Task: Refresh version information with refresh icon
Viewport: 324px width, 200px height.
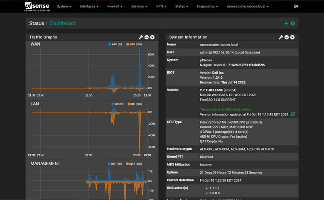Action: 293,114
